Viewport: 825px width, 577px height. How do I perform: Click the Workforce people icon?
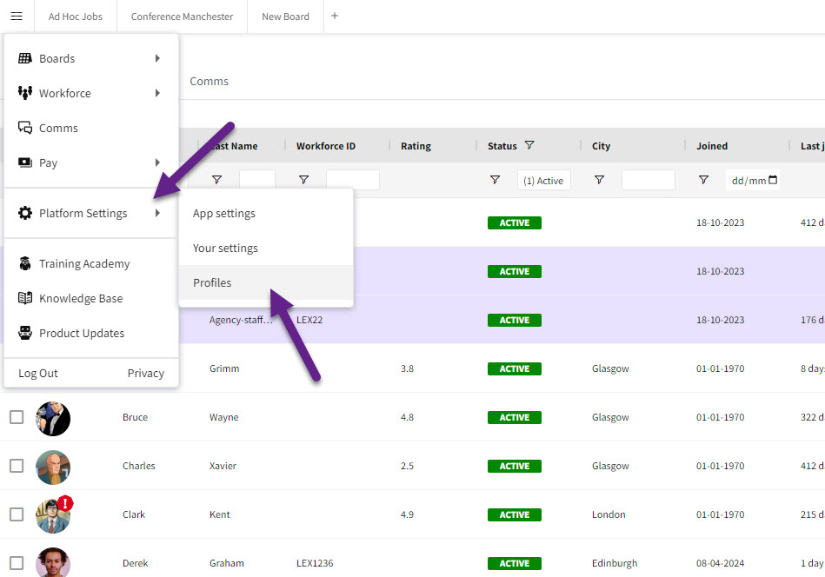coord(25,93)
